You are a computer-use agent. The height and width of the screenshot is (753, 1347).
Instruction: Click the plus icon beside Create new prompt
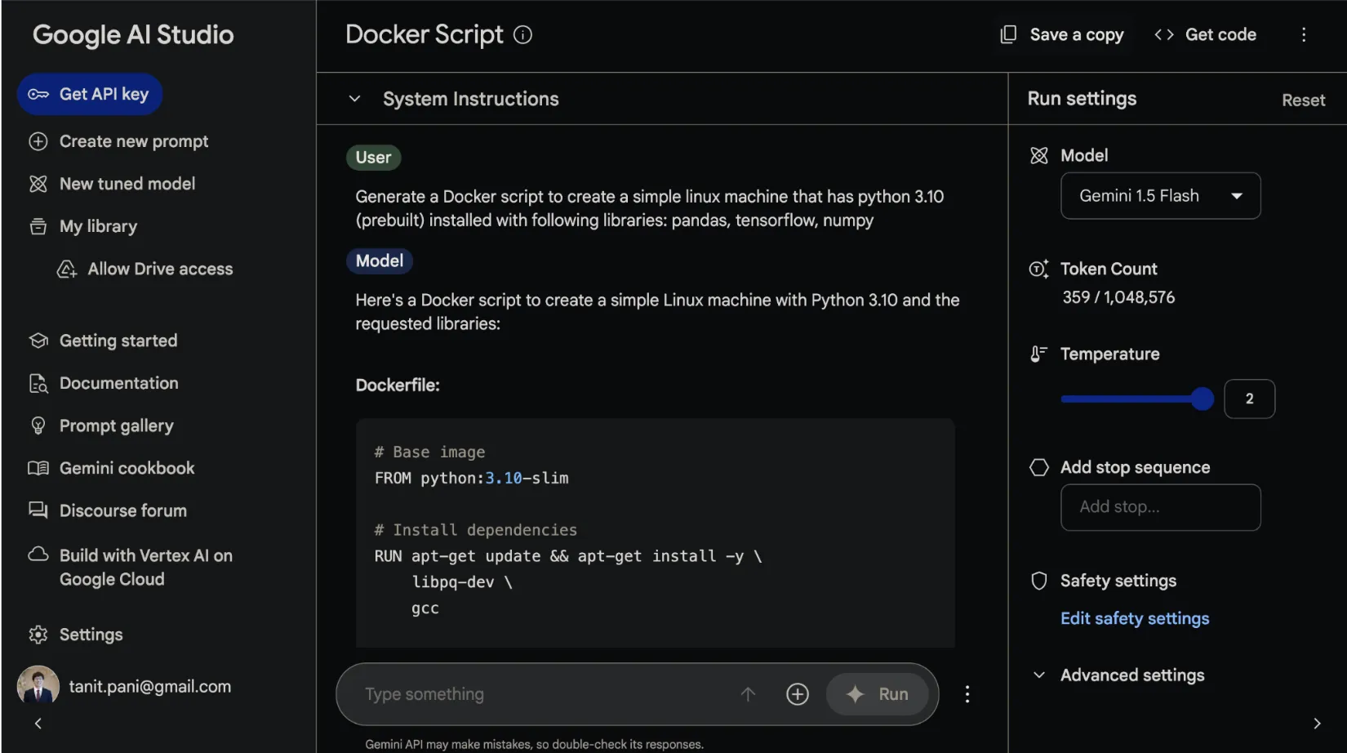coord(38,141)
